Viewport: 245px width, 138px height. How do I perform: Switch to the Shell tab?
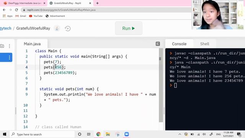[204, 44]
